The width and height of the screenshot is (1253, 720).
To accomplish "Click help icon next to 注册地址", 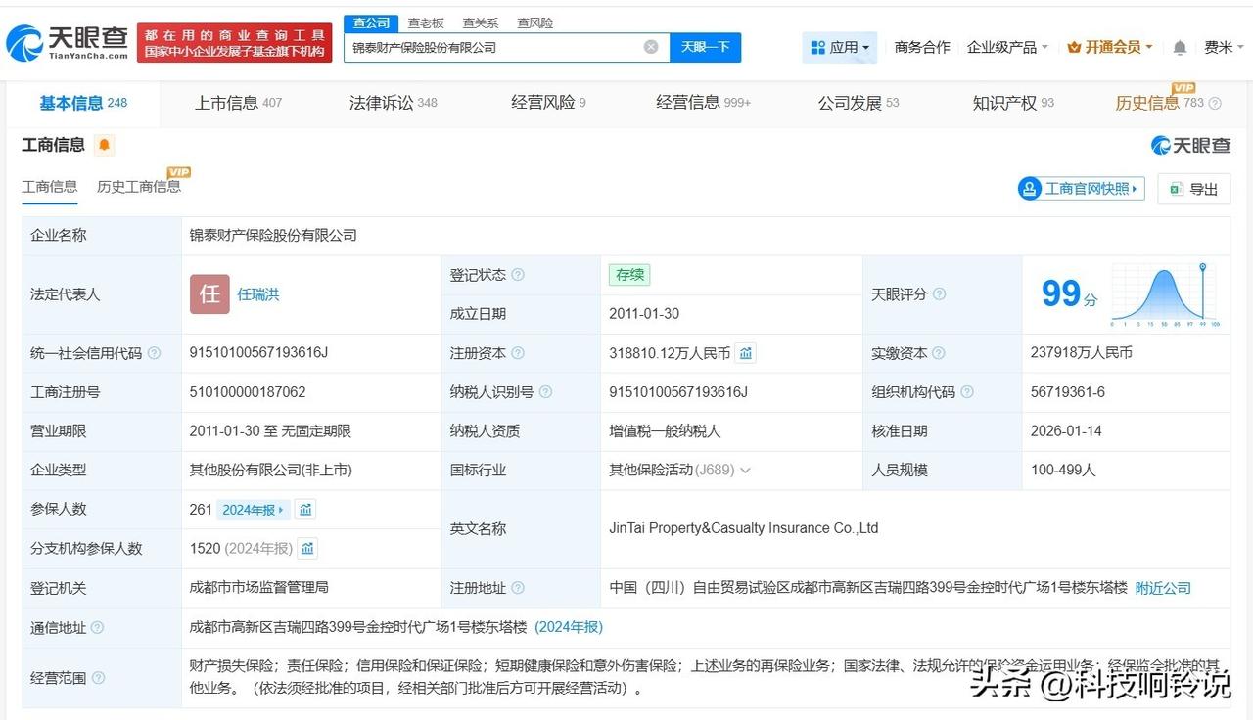I will point(518,588).
